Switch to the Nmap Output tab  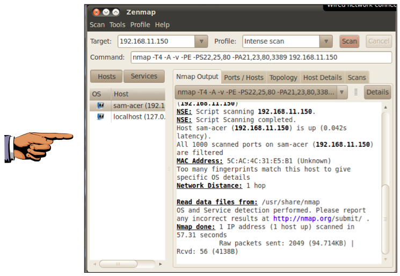197,76
